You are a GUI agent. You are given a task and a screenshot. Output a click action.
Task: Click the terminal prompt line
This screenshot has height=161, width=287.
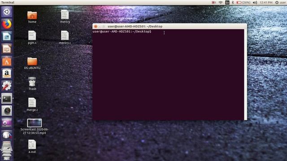tap(122, 32)
